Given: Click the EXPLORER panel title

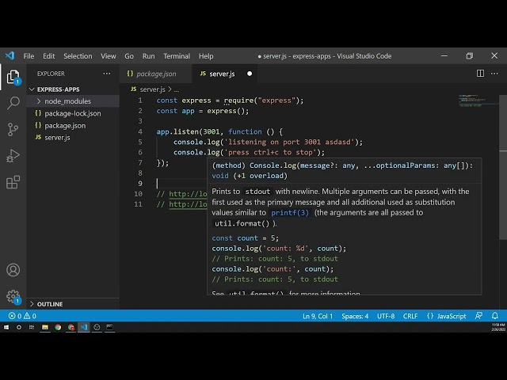Looking at the screenshot, I should click(51, 74).
